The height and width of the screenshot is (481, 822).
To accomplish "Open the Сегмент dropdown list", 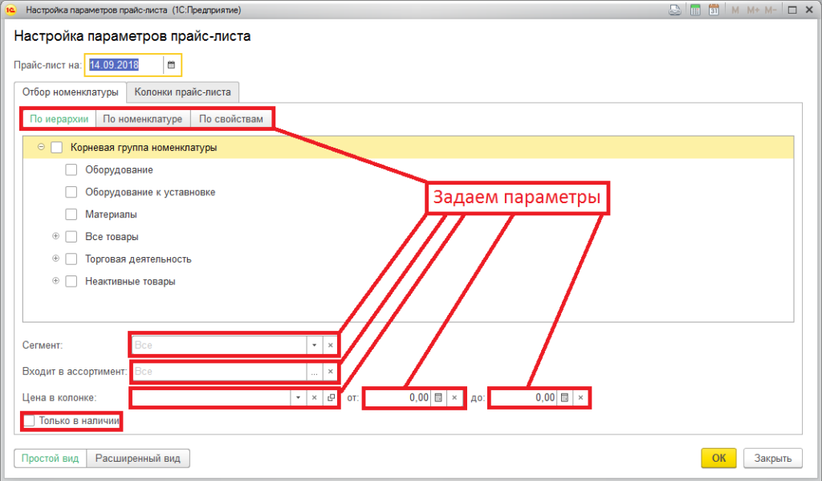I will (313, 345).
